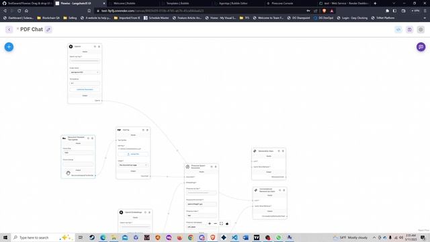This screenshot has height=242, width=430.
Task: Go back using the arrow beside PDF Chat
Action: point(9,30)
